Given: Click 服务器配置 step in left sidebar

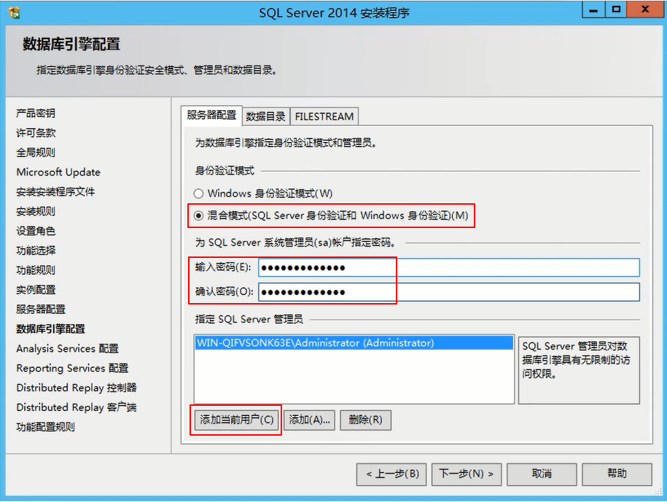Looking at the screenshot, I should click(x=41, y=310).
